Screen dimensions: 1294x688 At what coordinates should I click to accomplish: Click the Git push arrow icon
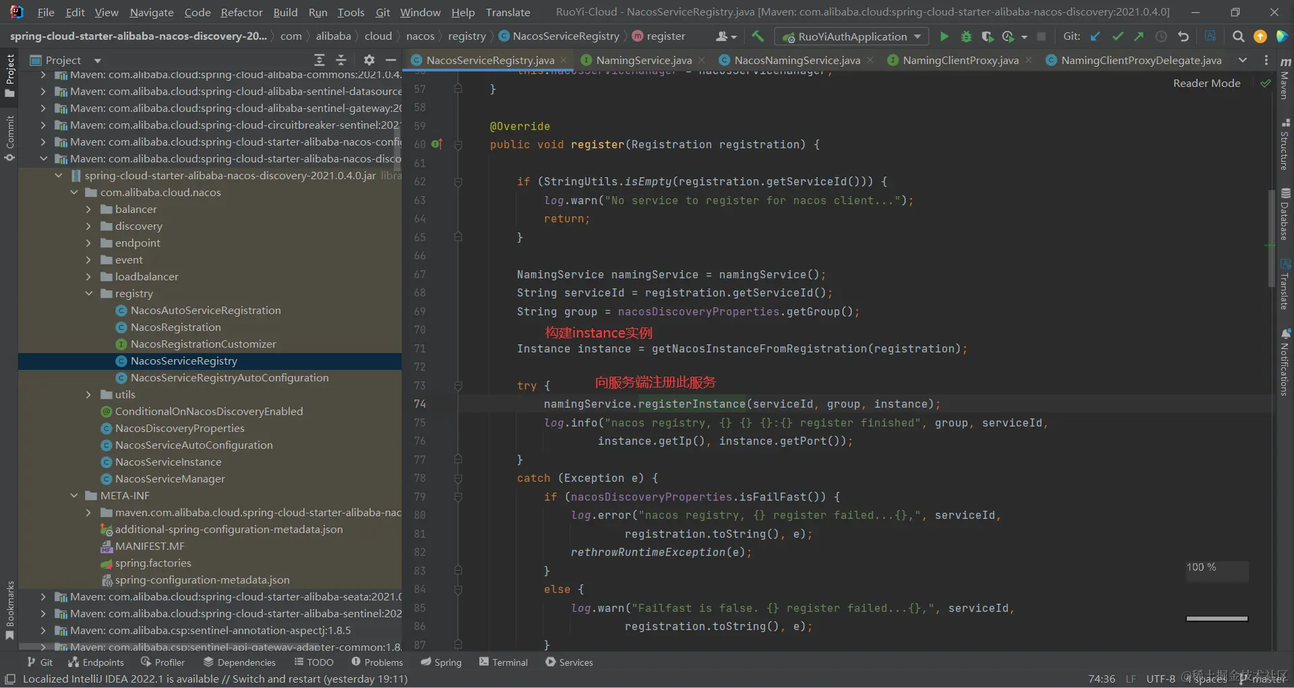point(1139,36)
